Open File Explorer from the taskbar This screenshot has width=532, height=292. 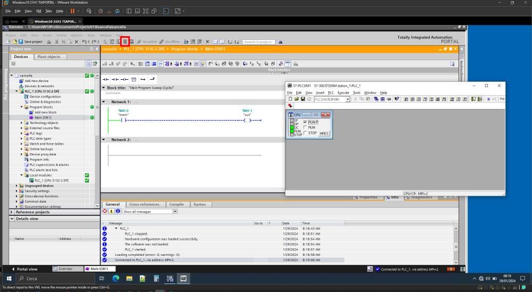(129, 278)
